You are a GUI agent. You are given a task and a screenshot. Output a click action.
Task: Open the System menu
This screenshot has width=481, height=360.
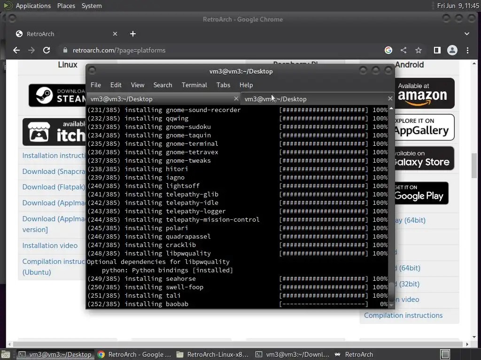click(92, 6)
